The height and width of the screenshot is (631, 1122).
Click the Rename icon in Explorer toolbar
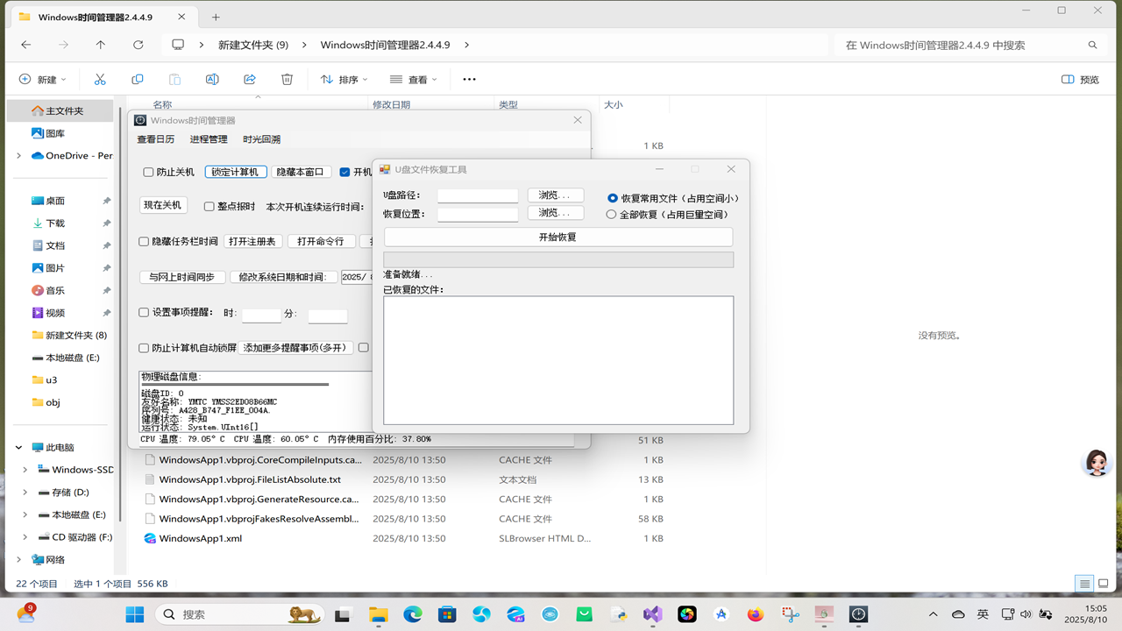tap(212, 79)
